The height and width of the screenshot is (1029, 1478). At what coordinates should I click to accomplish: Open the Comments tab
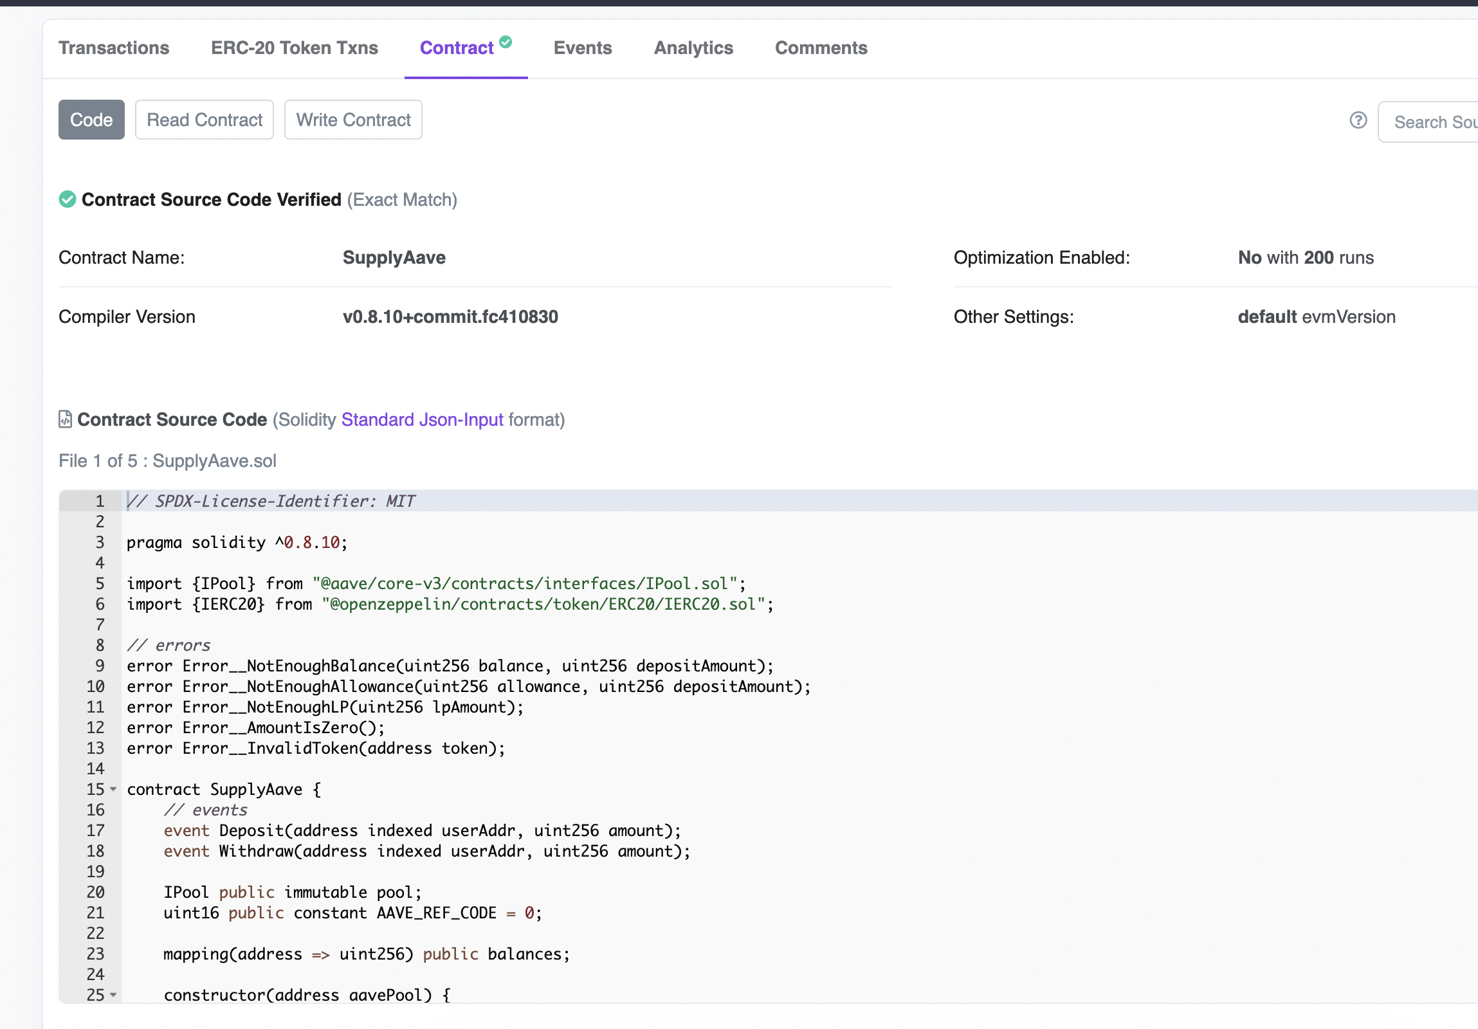click(820, 48)
